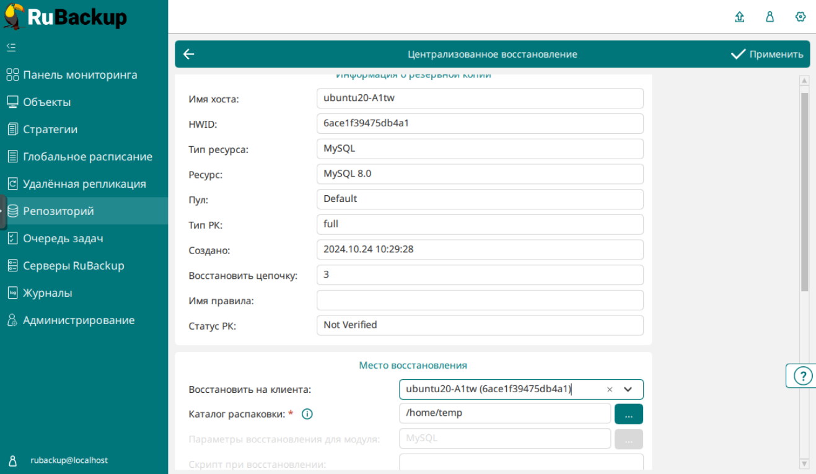The width and height of the screenshot is (816, 474).
Task: Click the scrollbar down arrow
Action: tap(804, 463)
